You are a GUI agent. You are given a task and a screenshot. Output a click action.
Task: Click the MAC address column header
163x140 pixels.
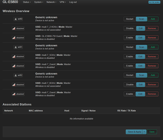[x=36, y=111]
